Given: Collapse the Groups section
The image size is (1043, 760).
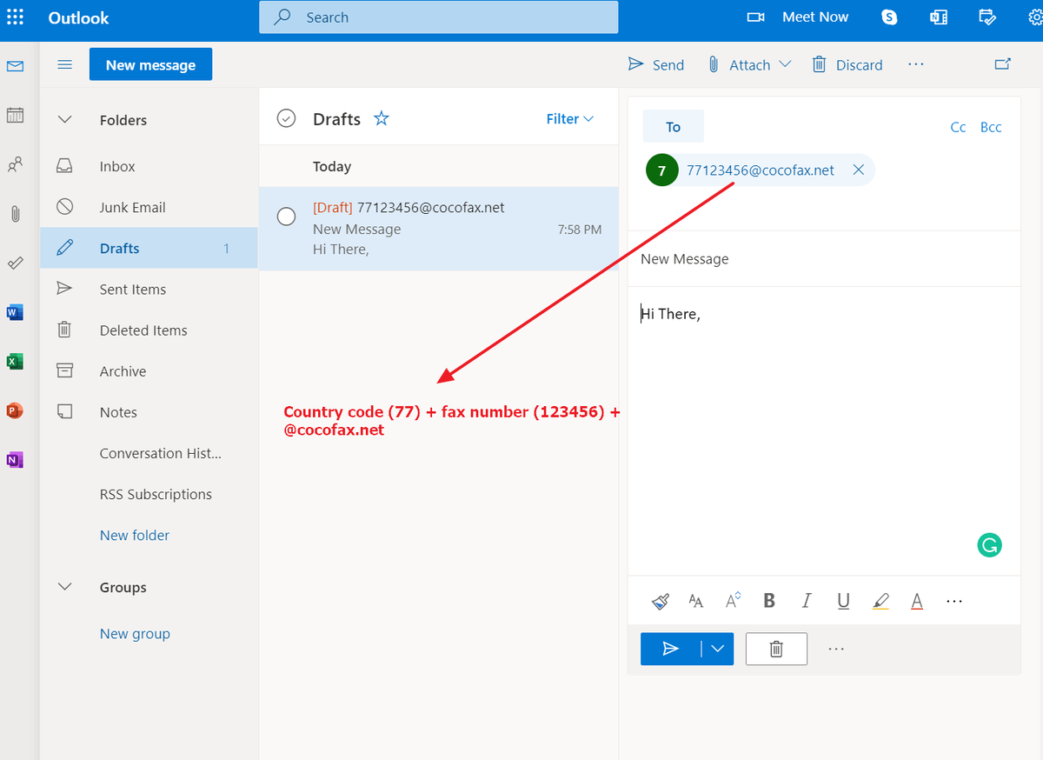Looking at the screenshot, I should tap(64, 587).
